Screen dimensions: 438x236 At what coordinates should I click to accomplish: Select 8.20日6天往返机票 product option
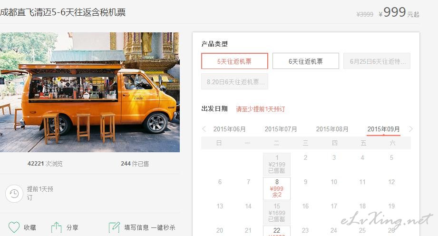(x=234, y=81)
